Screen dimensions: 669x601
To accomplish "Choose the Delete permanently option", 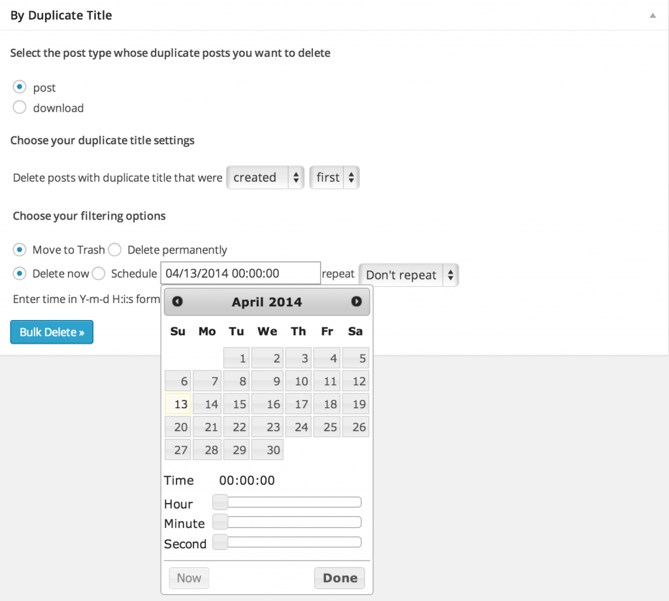I will 114,250.
